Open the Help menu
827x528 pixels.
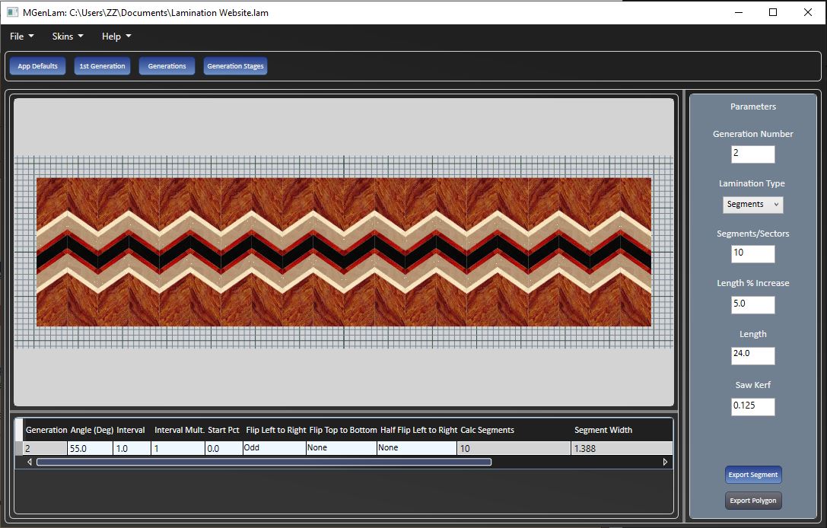pyautogui.click(x=116, y=37)
